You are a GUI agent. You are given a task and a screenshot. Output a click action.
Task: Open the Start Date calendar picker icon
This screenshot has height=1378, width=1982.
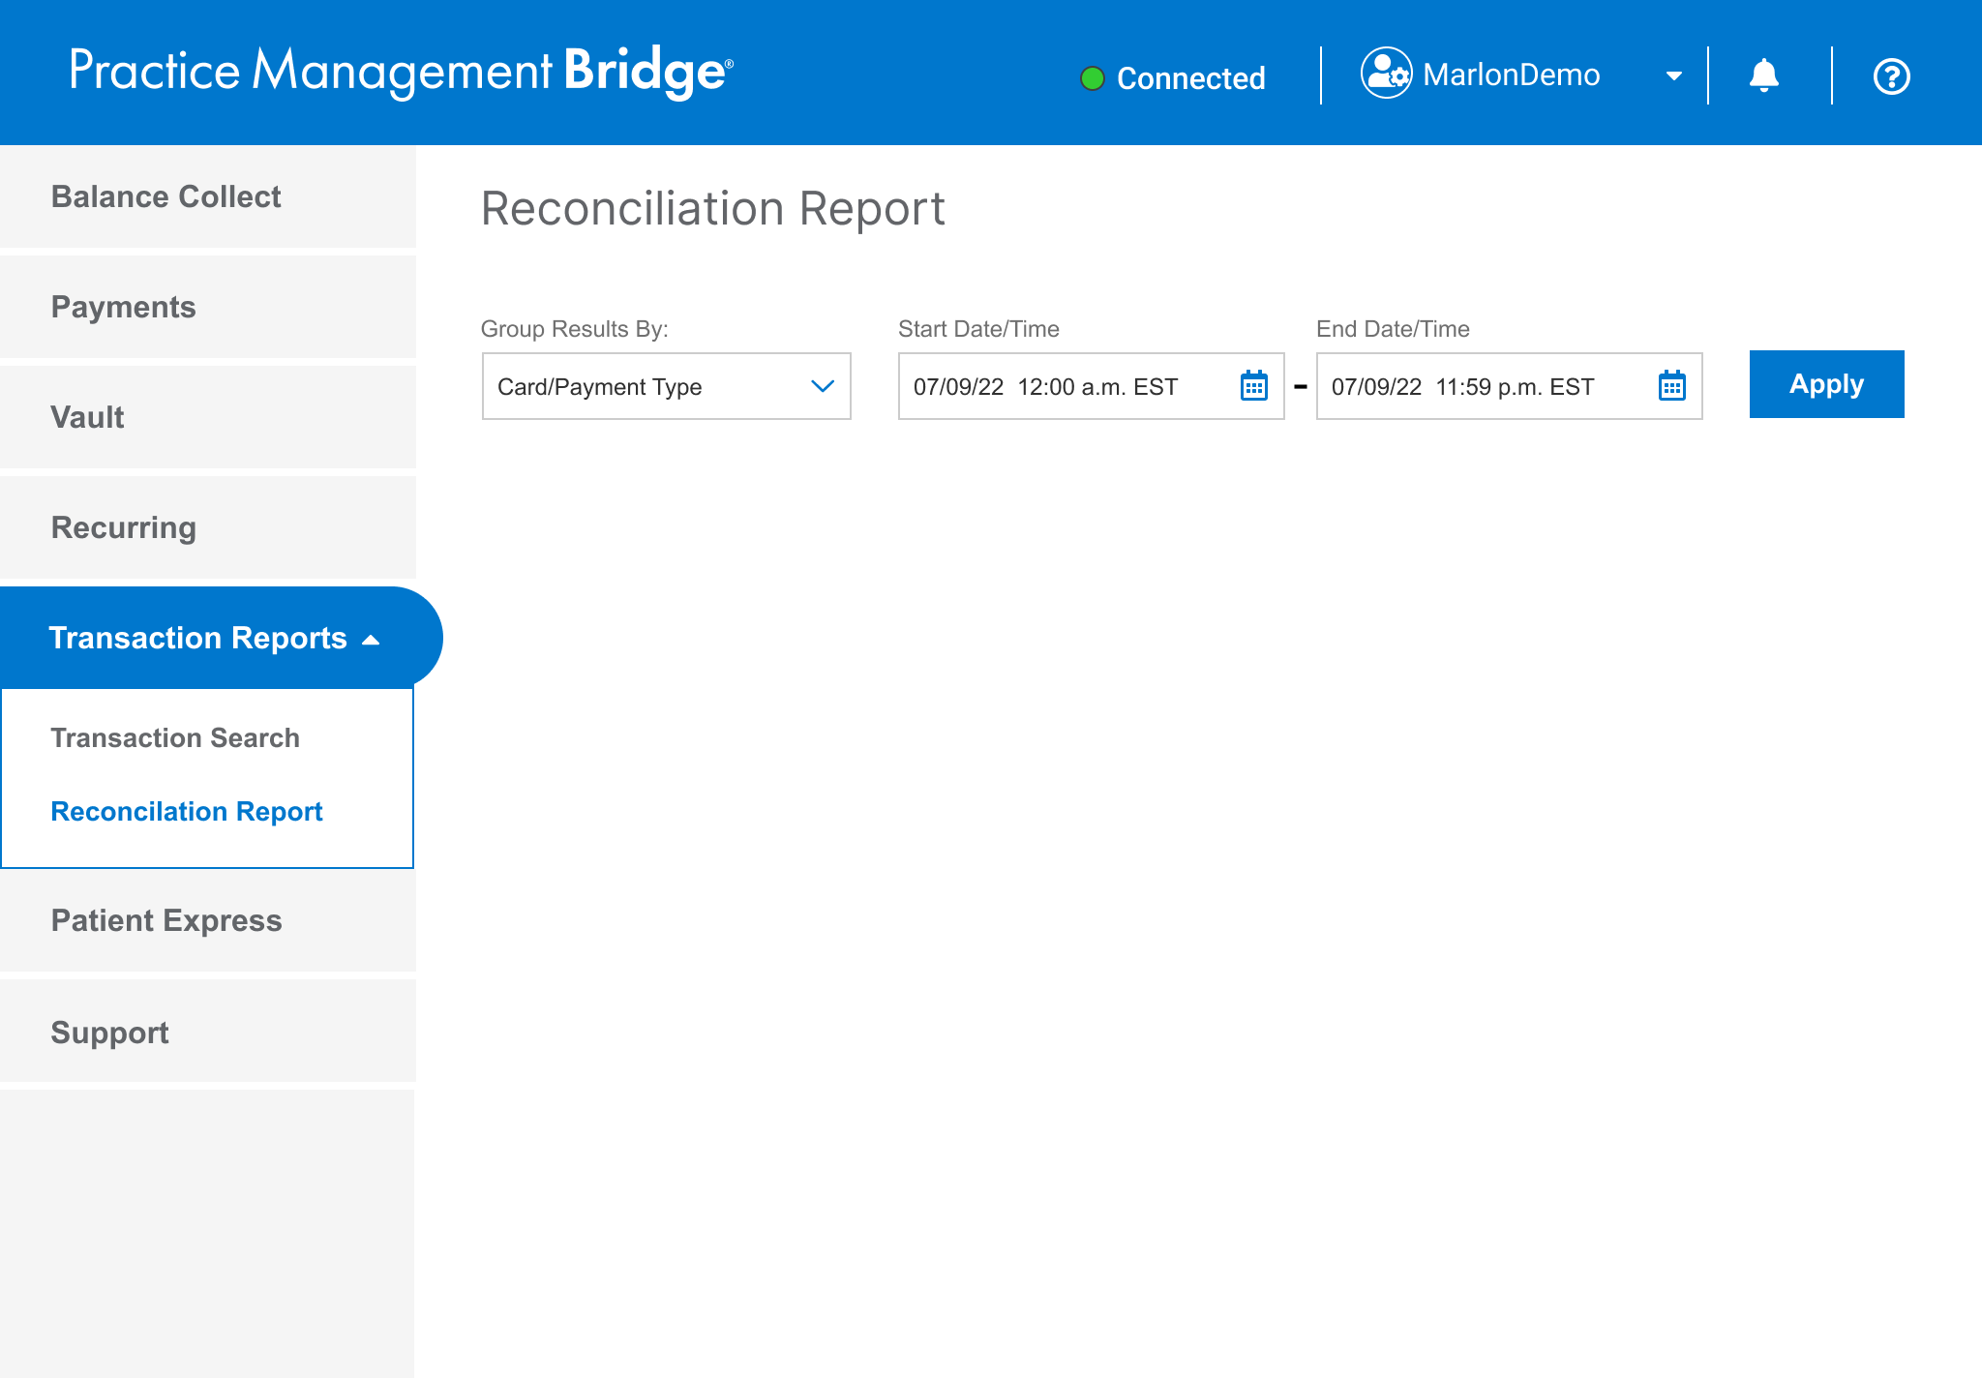(x=1253, y=386)
